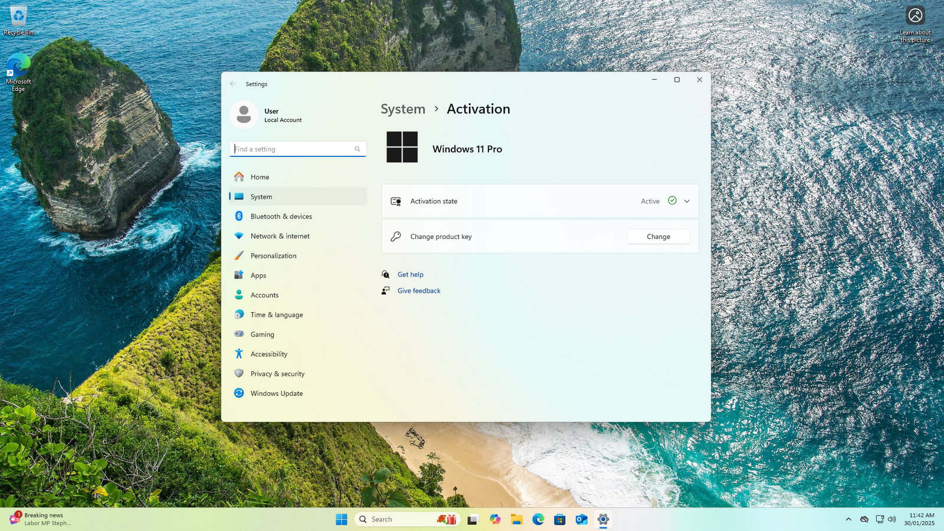Click the Settings gear taskbar icon
944x531 pixels.
pyautogui.click(x=603, y=519)
